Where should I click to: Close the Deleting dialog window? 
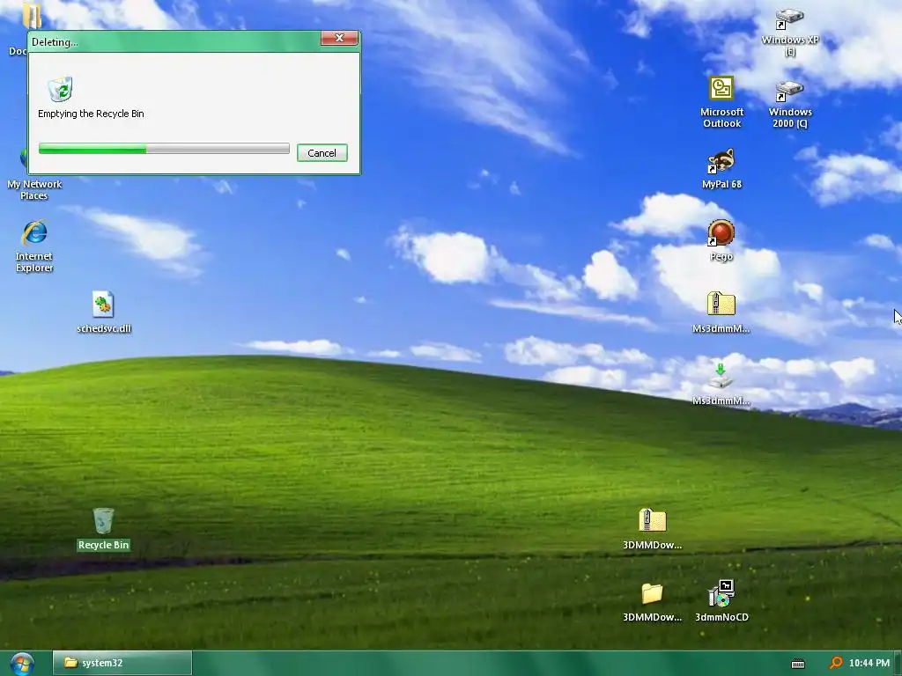pos(339,38)
